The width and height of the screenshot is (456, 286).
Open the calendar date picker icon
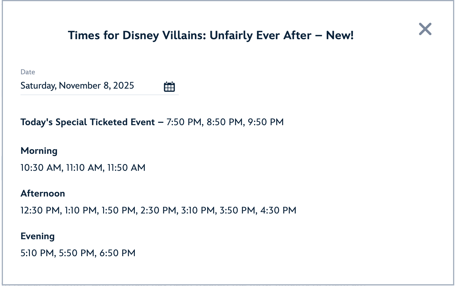pos(169,87)
